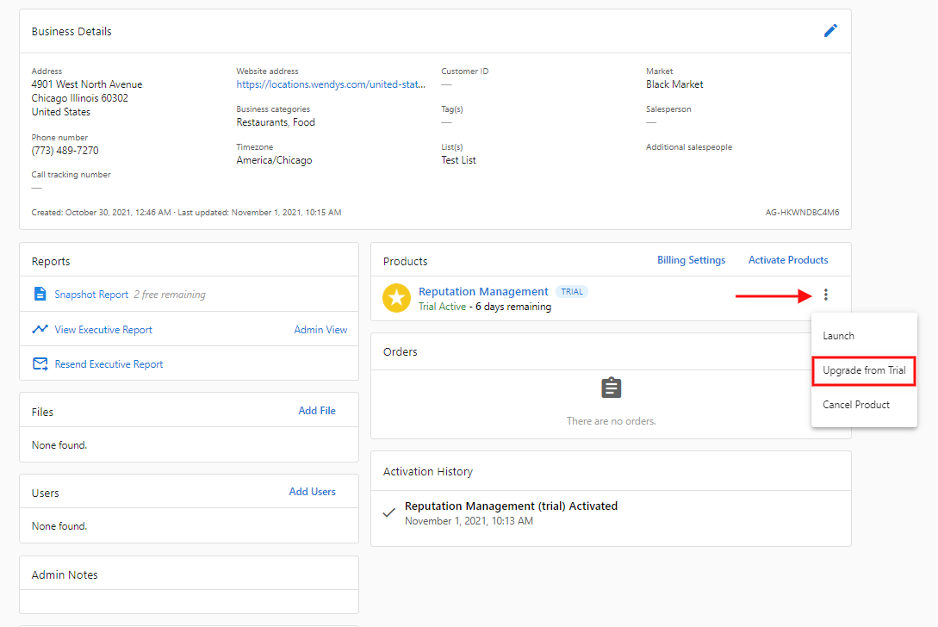Open the Wendy's website address link
This screenshot has height=627, width=938.
click(331, 84)
